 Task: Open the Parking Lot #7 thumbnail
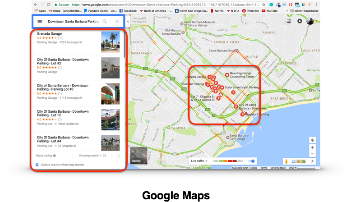coord(111,94)
